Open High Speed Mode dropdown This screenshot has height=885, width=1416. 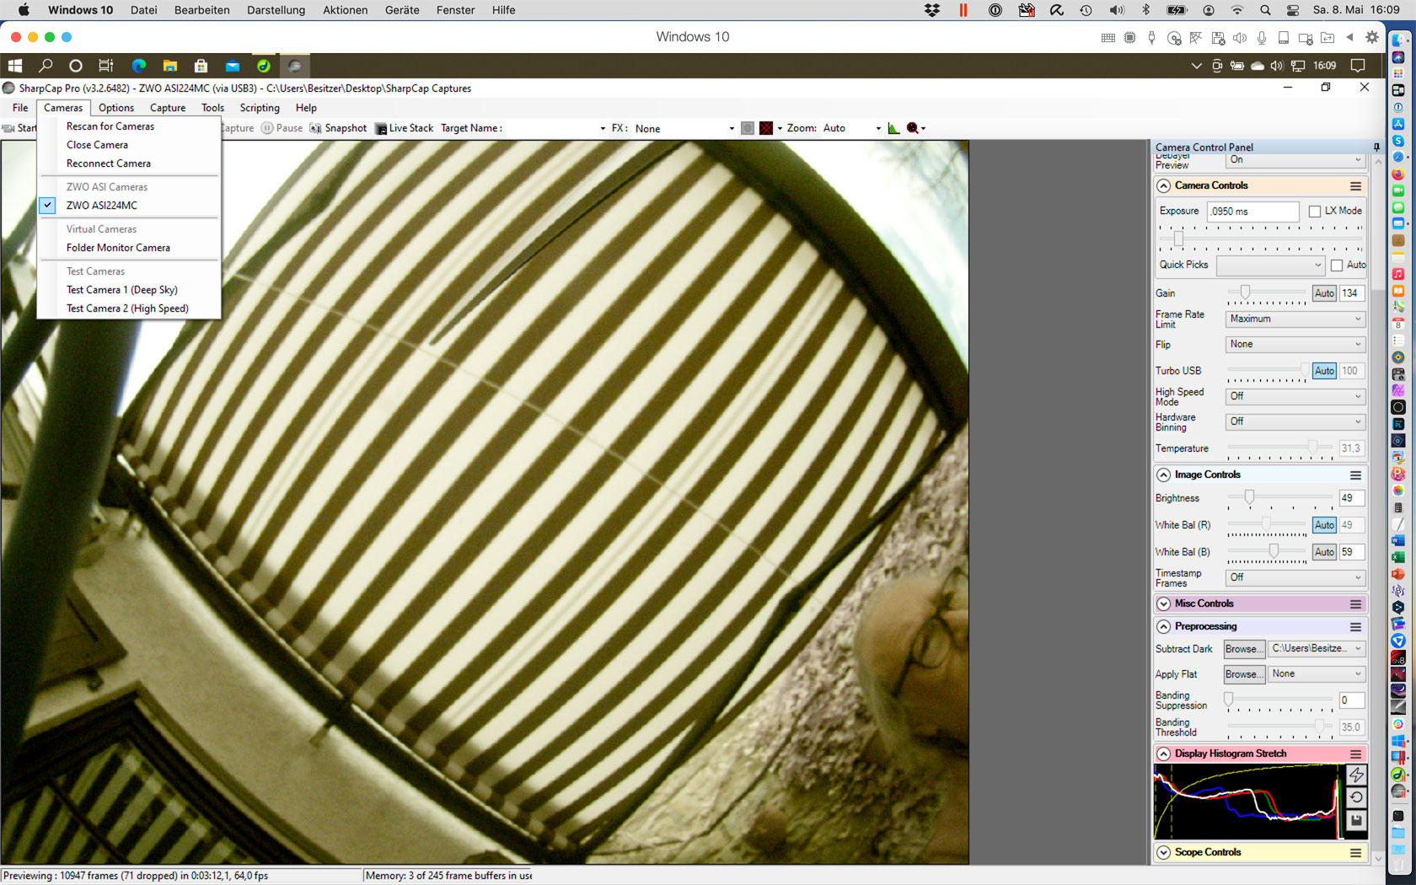pyautogui.click(x=1295, y=396)
